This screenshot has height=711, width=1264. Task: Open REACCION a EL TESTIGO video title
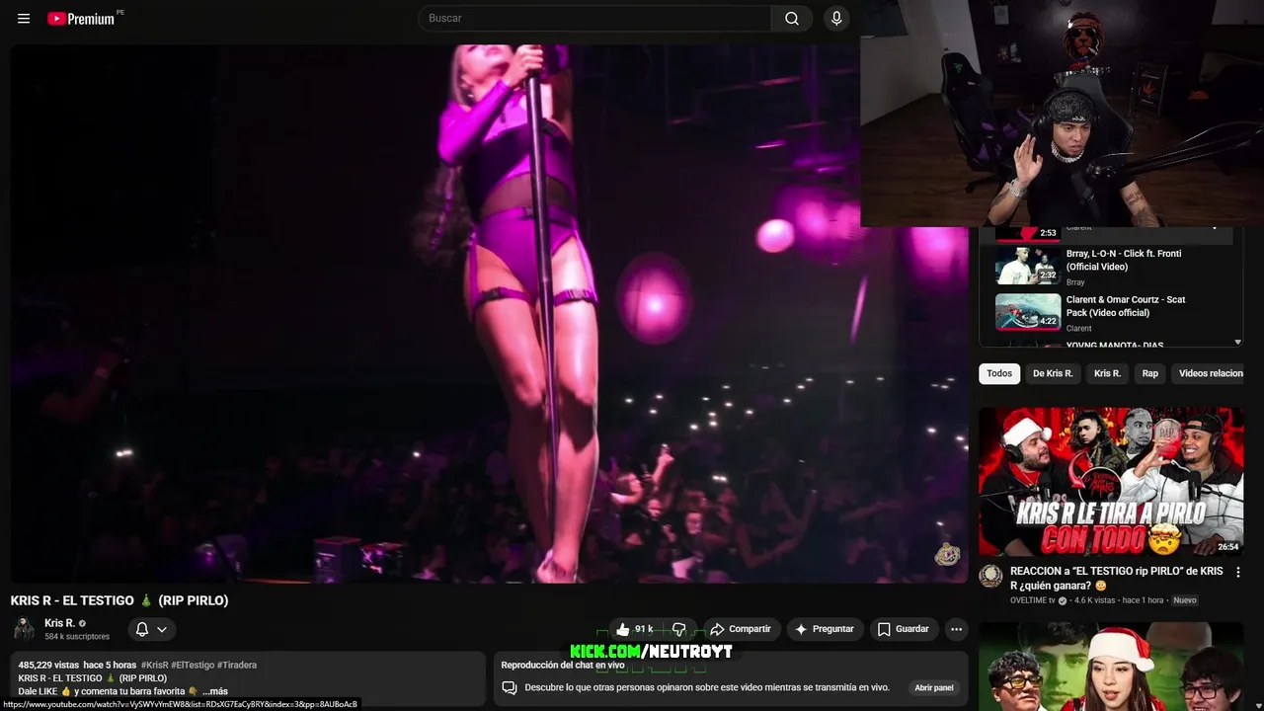(x=1117, y=578)
